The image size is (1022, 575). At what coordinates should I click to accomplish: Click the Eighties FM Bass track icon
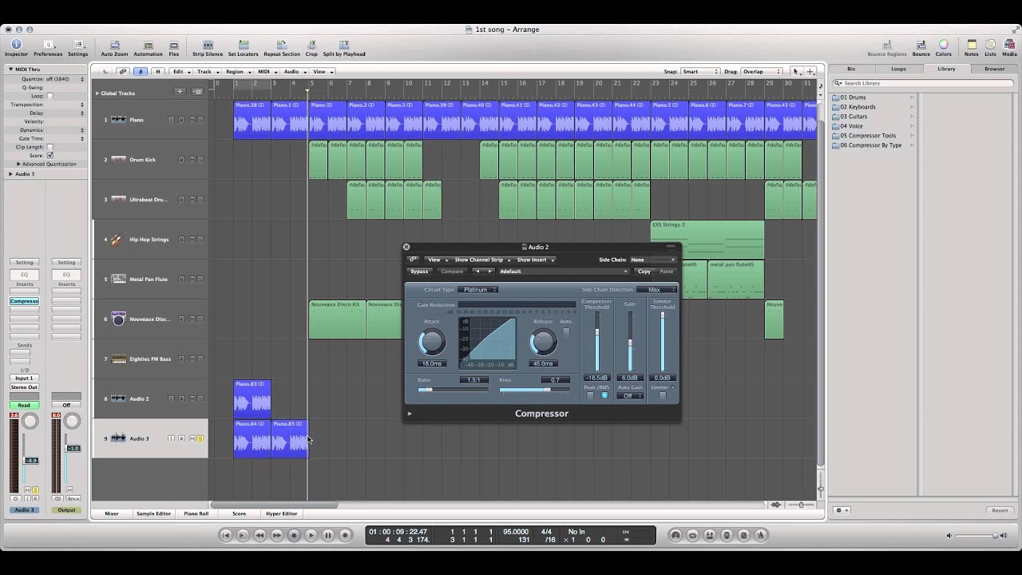pos(118,359)
